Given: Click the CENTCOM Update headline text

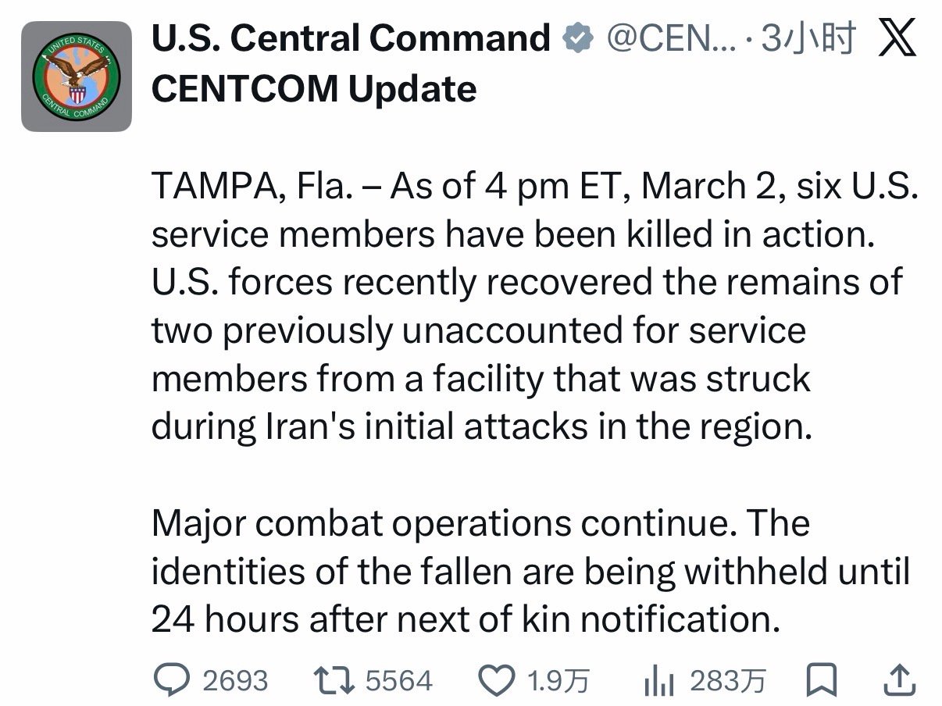Looking at the screenshot, I should pos(313,89).
